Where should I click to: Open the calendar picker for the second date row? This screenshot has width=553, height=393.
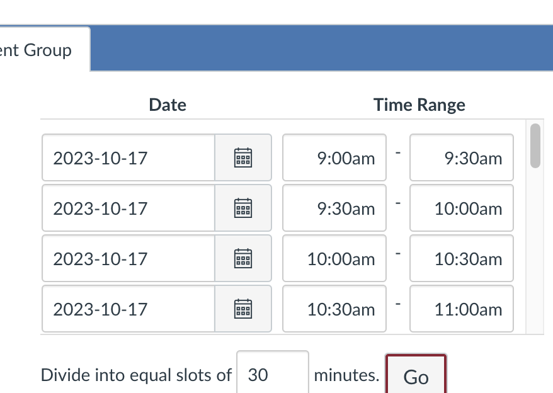tap(243, 208)
